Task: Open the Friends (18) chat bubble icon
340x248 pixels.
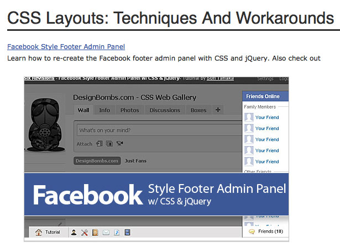Action: (252, 231)
